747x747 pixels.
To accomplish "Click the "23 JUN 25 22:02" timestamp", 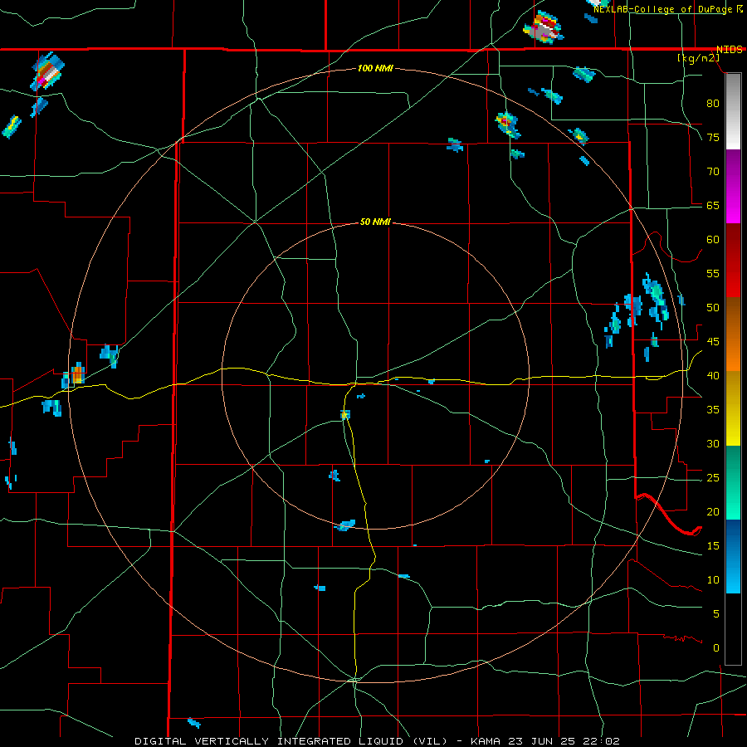I will [566, 741].
